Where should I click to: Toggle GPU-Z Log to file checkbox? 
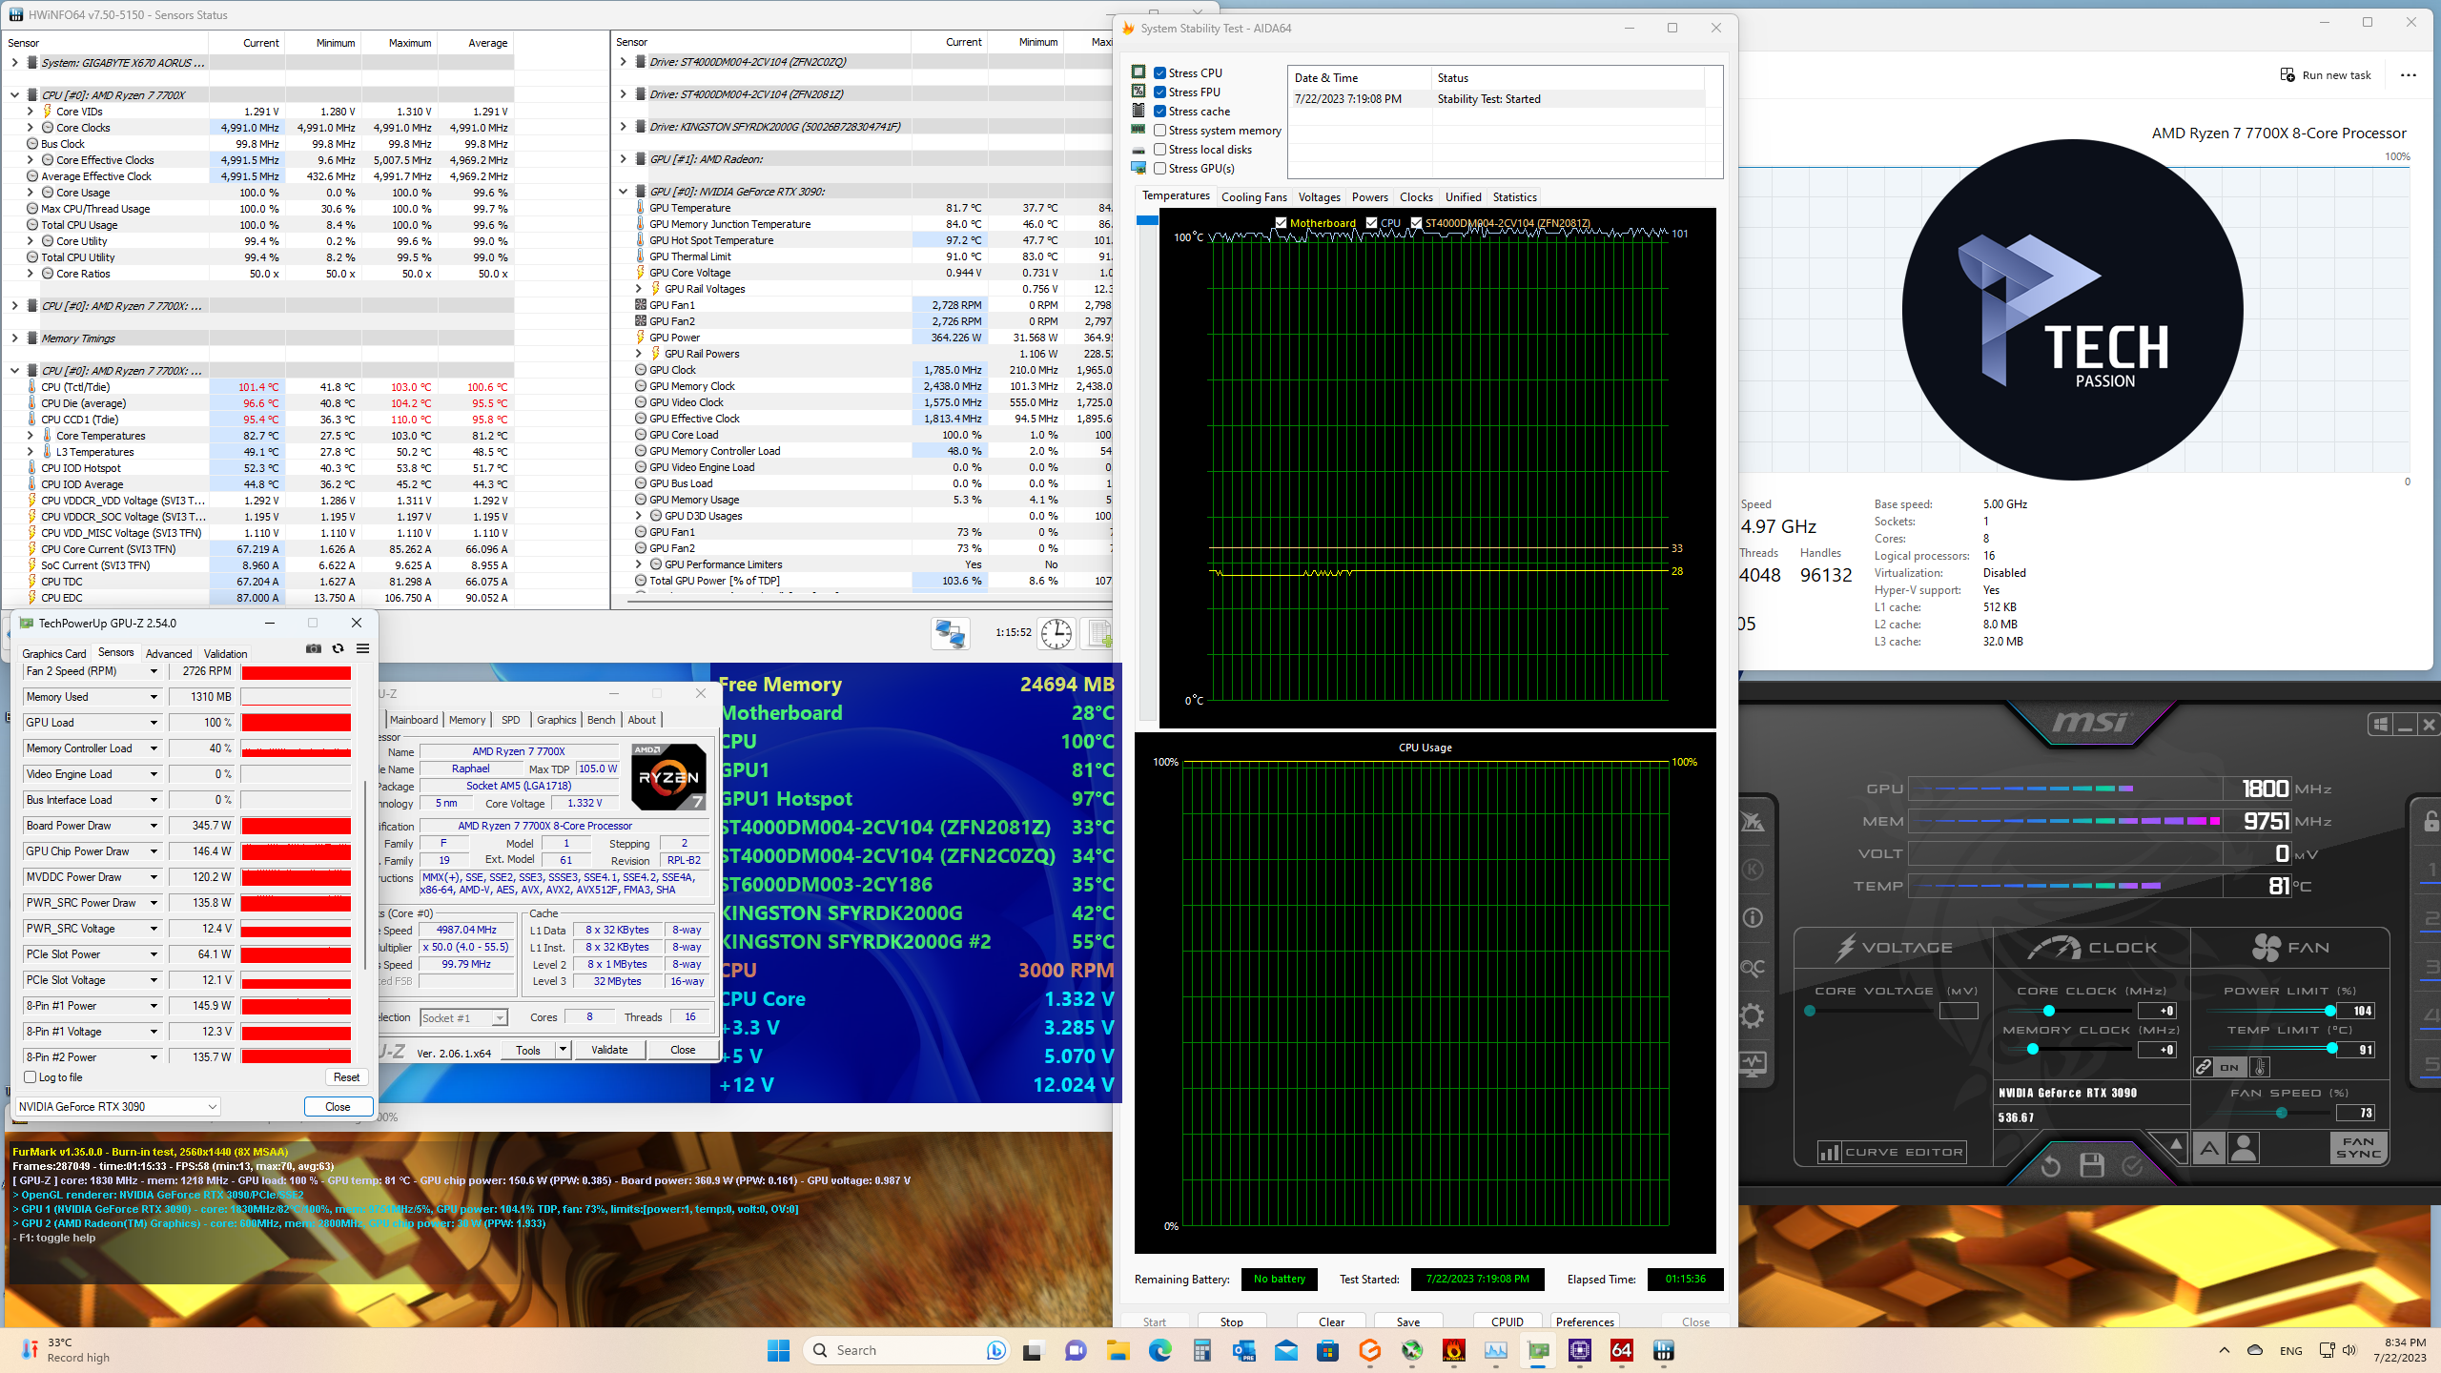[31, 1077]
